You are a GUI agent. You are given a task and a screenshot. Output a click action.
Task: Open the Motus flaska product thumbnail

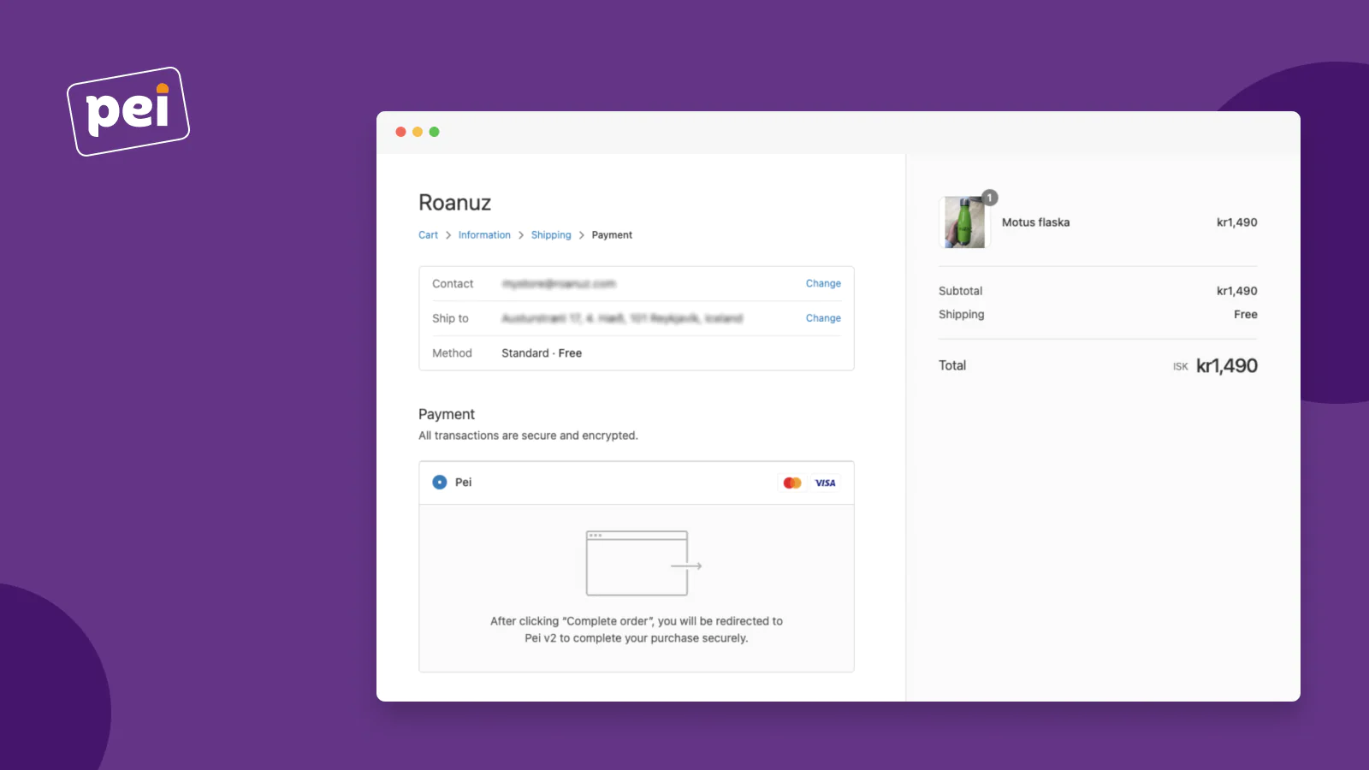(x=964, y=222)
